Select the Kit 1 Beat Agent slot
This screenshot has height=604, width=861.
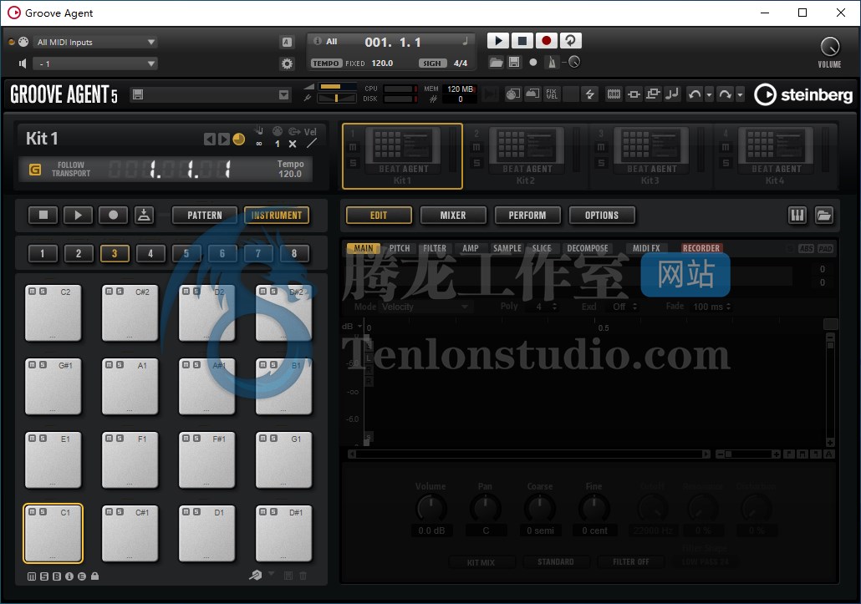tap(402, 156)
